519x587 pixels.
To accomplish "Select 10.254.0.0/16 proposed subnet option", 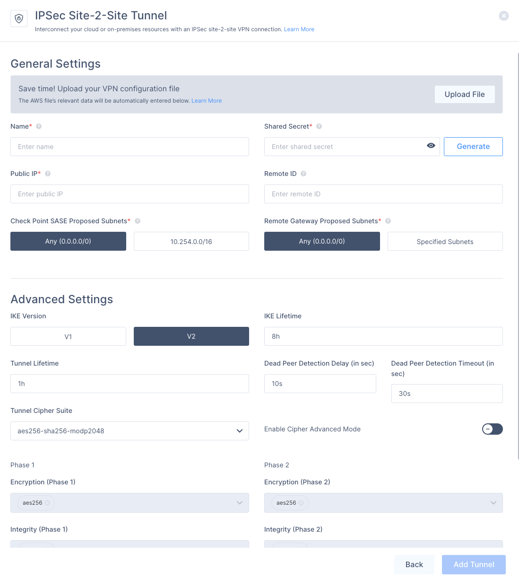I will [191, 241].
